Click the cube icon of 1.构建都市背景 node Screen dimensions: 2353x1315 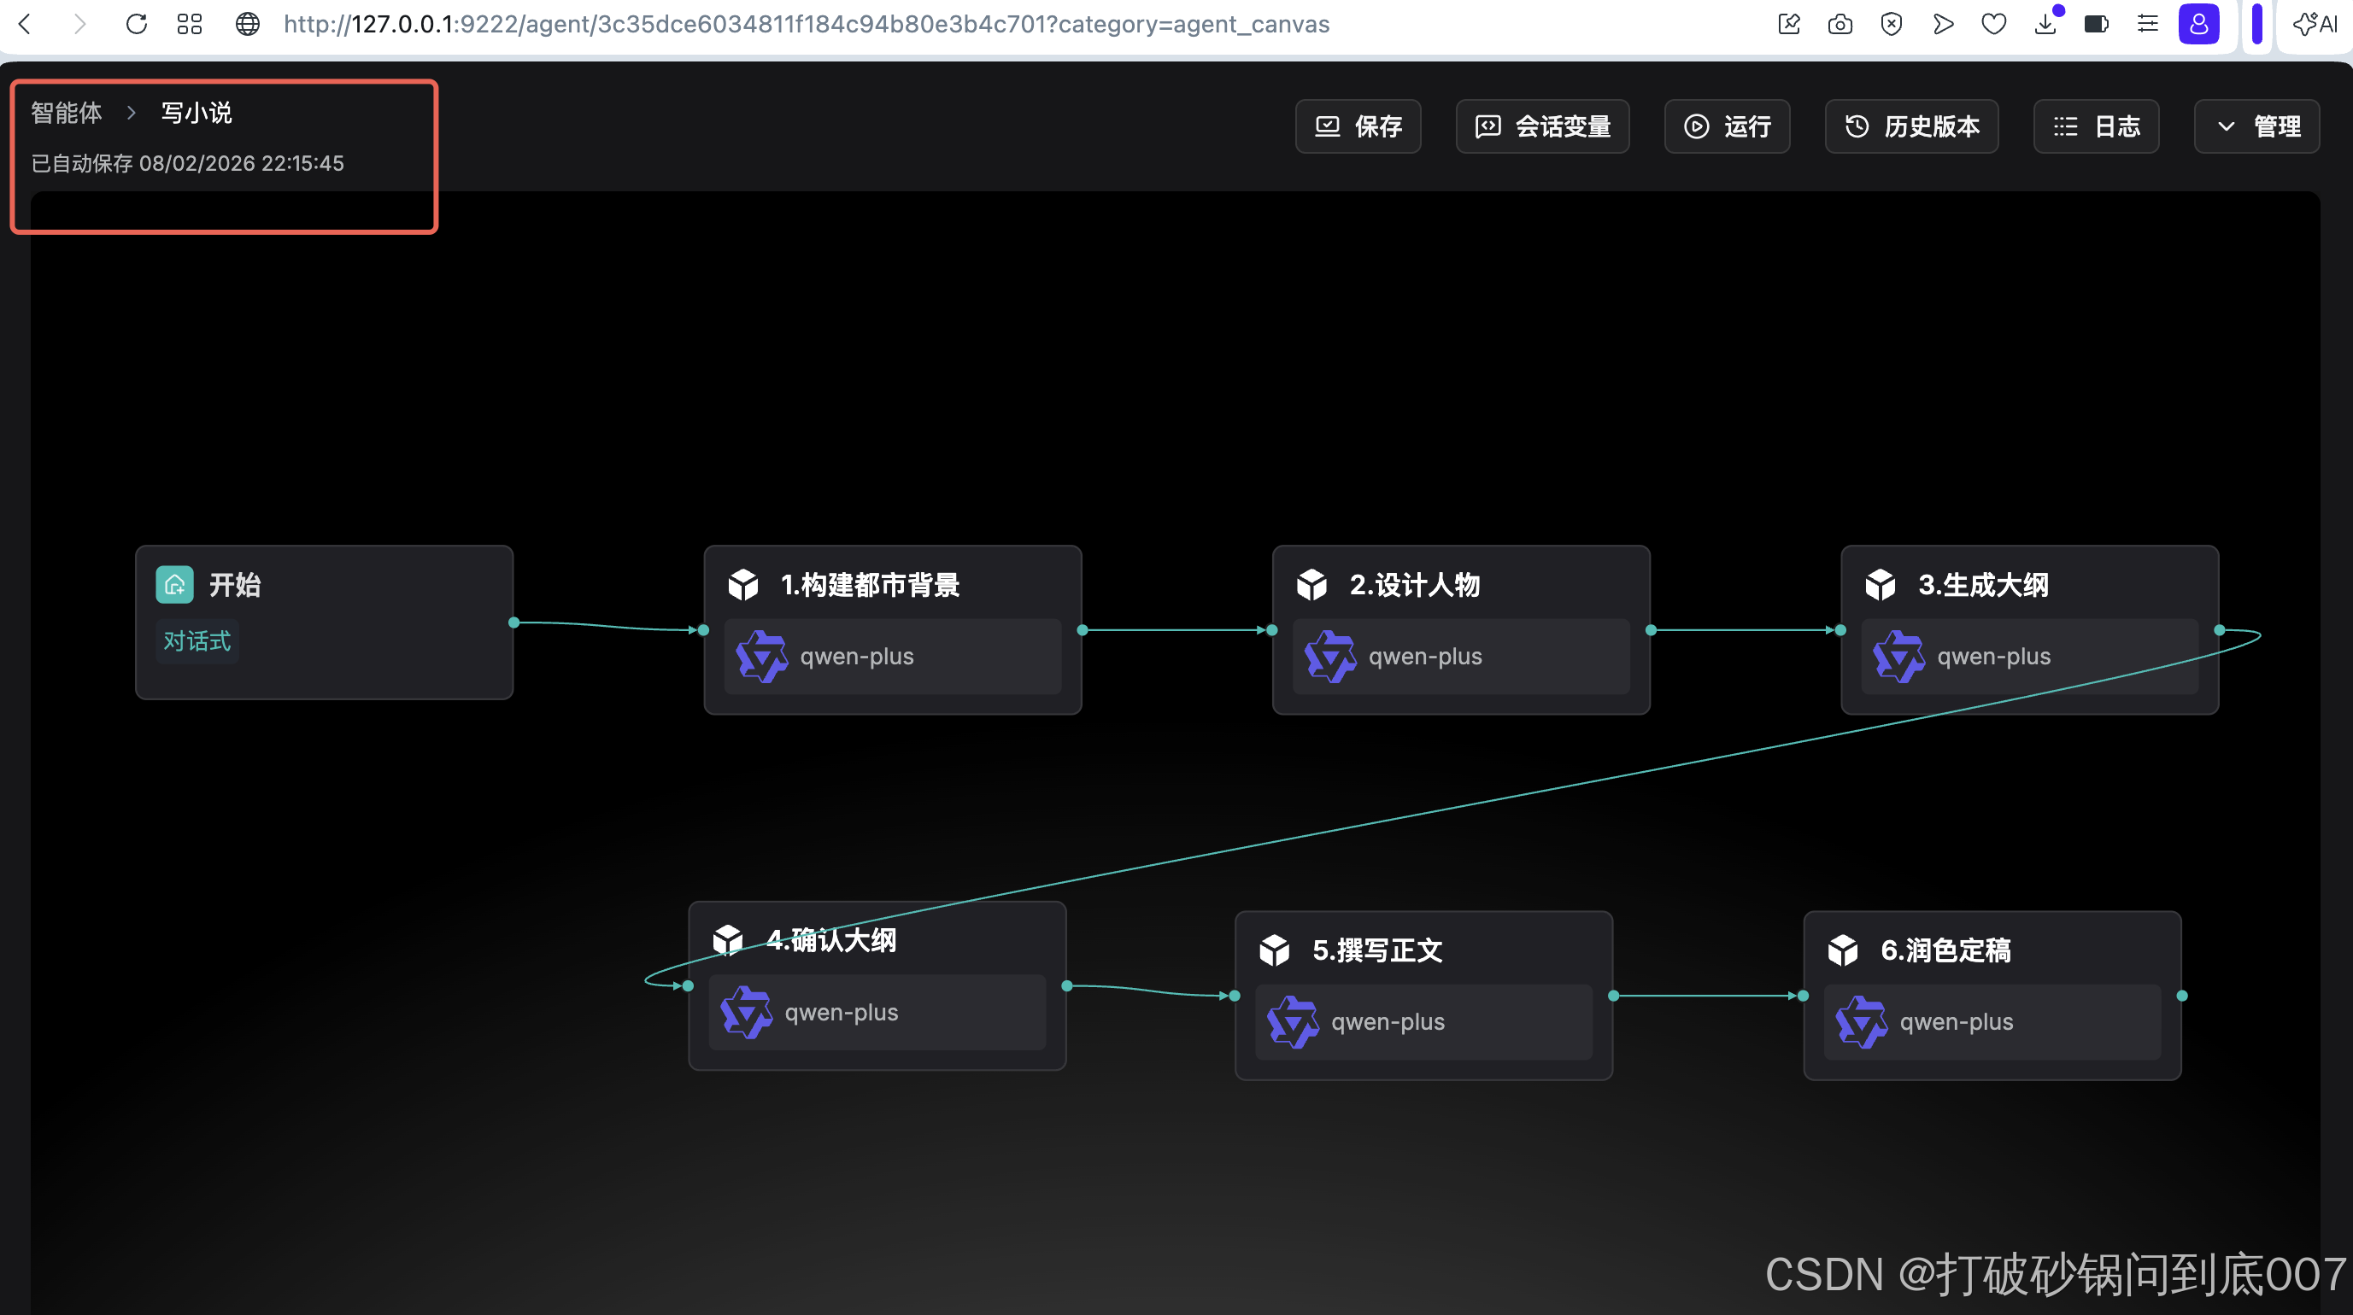[x=743, y=584]
